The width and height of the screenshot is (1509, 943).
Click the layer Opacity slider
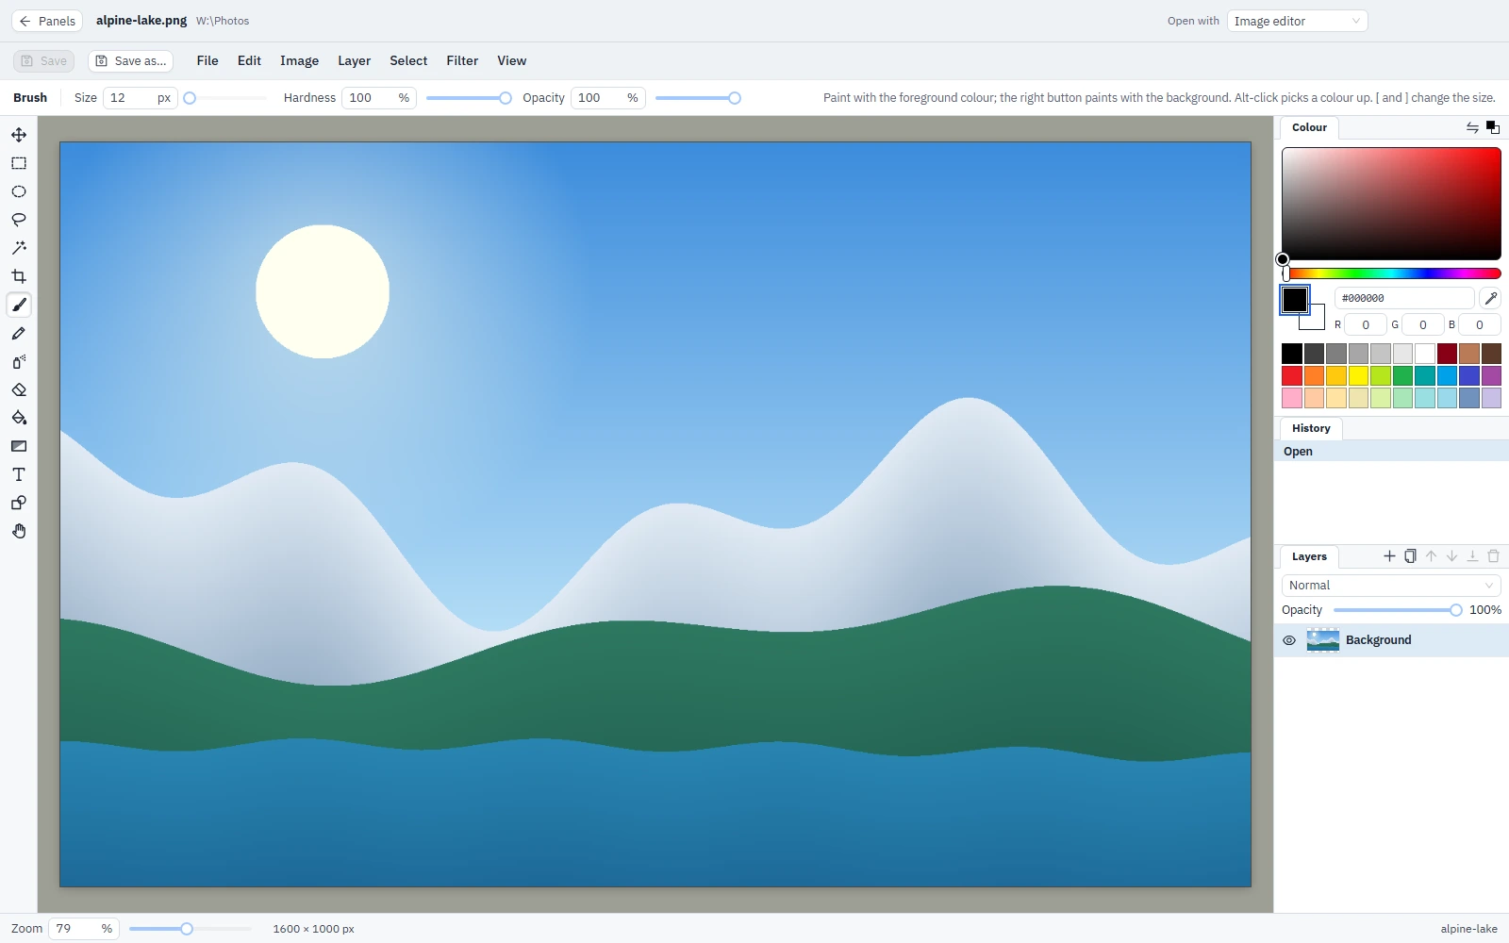(x=1397, y=610)
